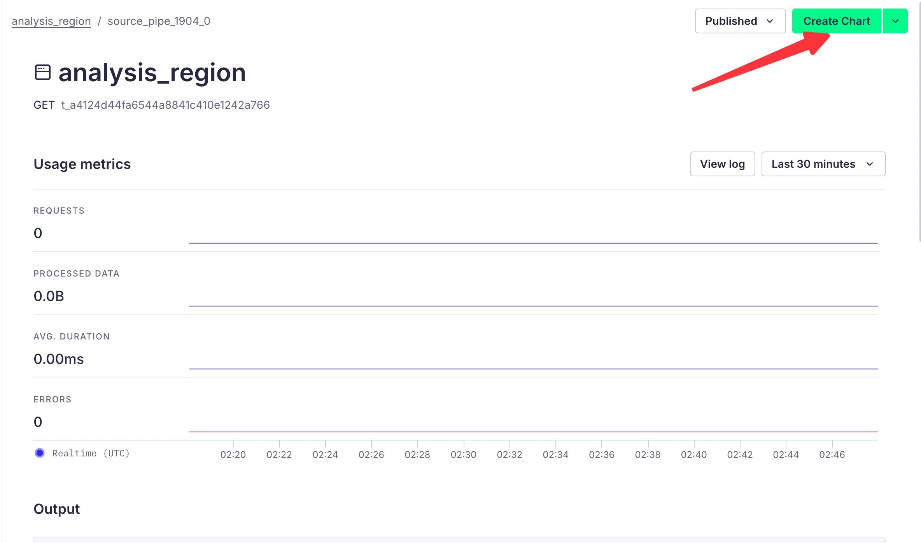Click the endpoint token t_a4124d44 text
Screen dimensions: 921x543
click(x=165, y=105)
